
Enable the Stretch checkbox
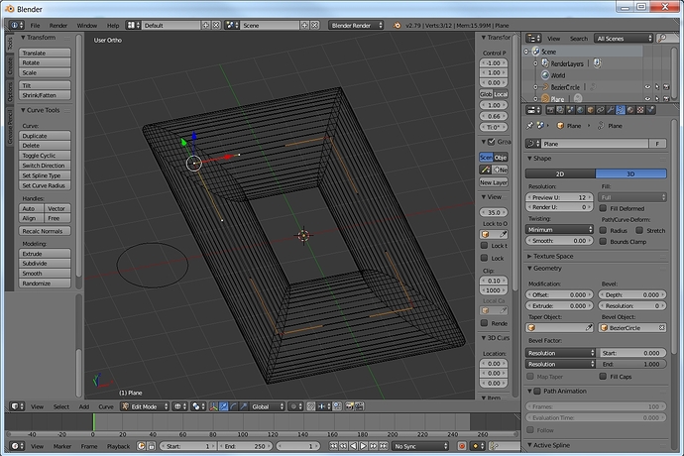click(x=639, y=230)
